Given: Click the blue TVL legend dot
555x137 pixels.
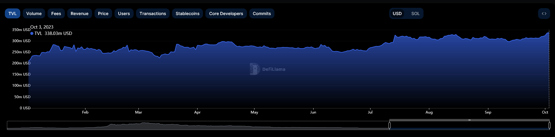Looking at the screenshot, I should point(32,33).
